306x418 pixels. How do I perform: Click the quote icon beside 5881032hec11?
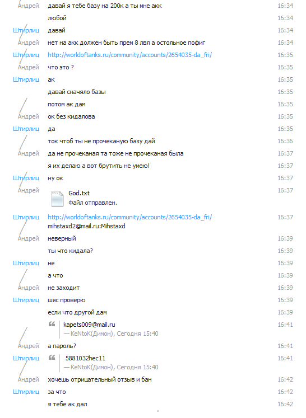[x=52, y=358]
